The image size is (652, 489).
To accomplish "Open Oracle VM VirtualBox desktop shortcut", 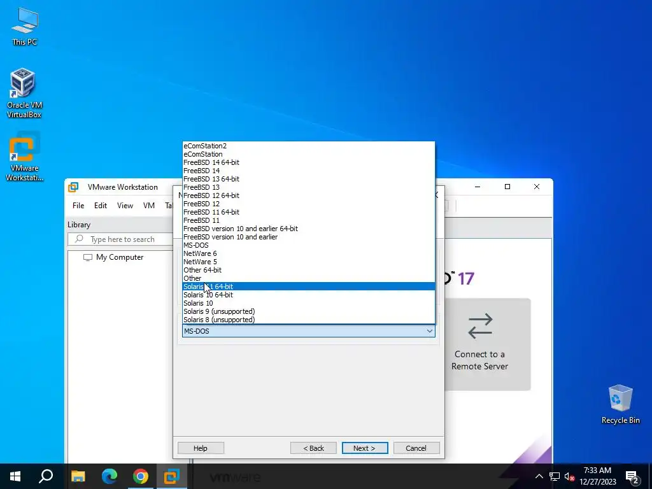I will point(24,93).
